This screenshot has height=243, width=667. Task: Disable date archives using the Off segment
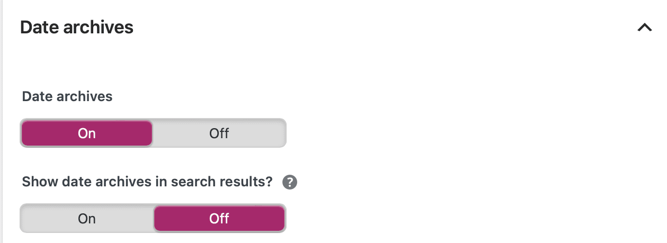click(219, 133)
